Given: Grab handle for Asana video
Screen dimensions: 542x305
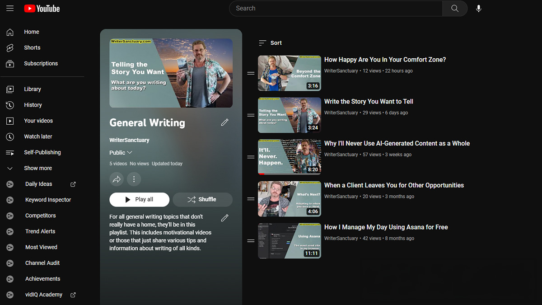Looking at the screenshot, I should click(251, 241).
